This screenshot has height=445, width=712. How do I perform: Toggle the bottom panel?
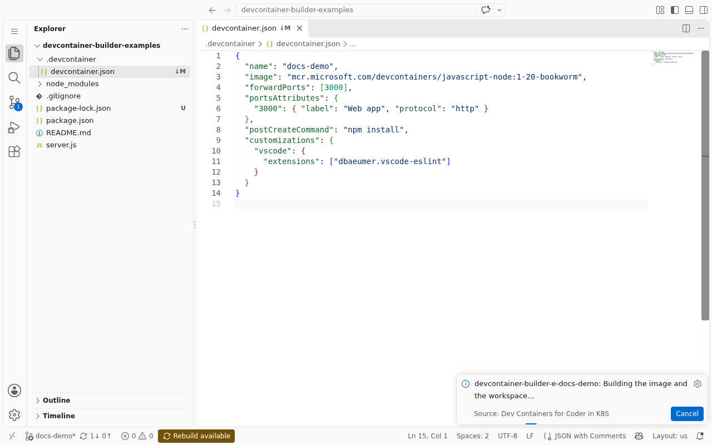point(689,10)
